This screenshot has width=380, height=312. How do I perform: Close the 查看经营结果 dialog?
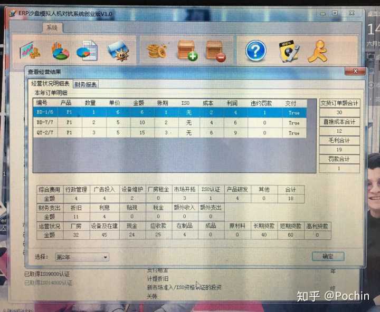point(355,71)
